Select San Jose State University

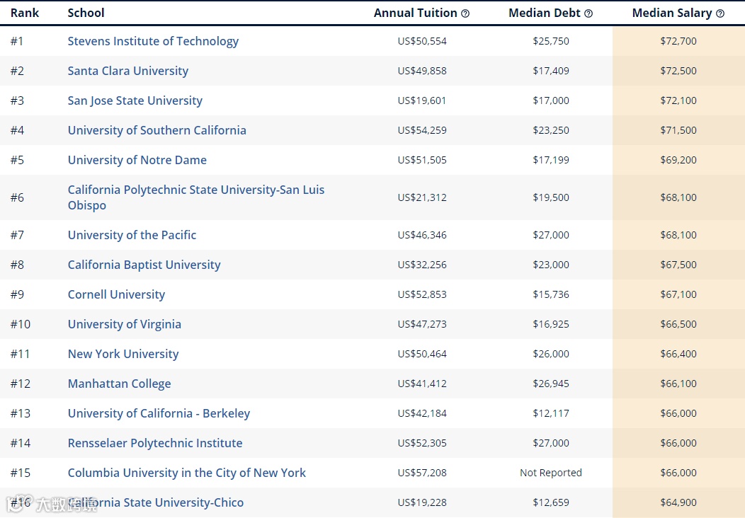coord(135,100)
